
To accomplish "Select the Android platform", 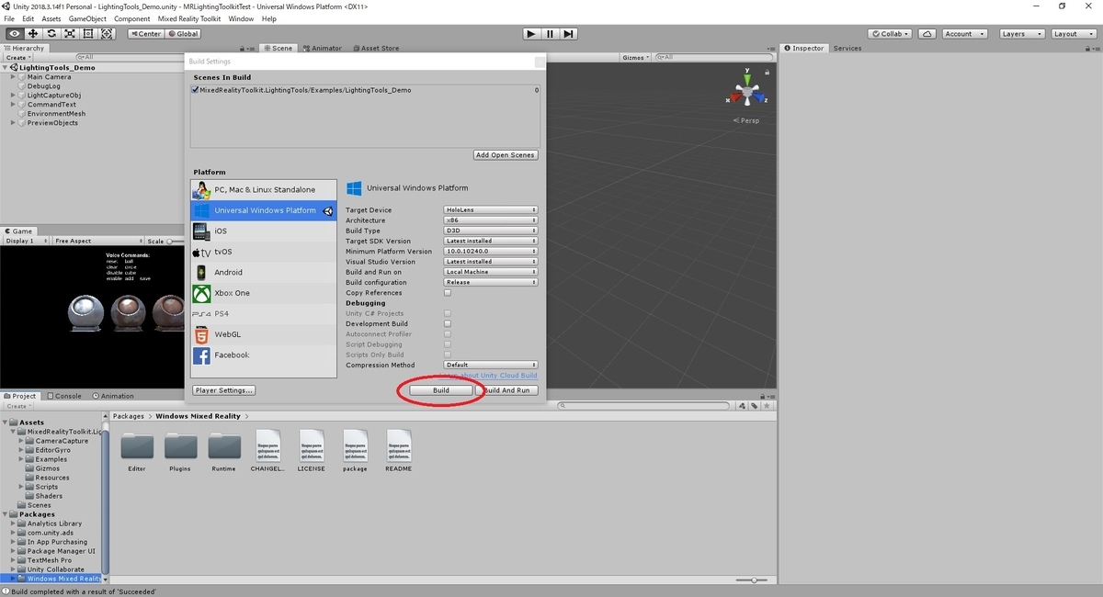I will [x=264, y=273].
